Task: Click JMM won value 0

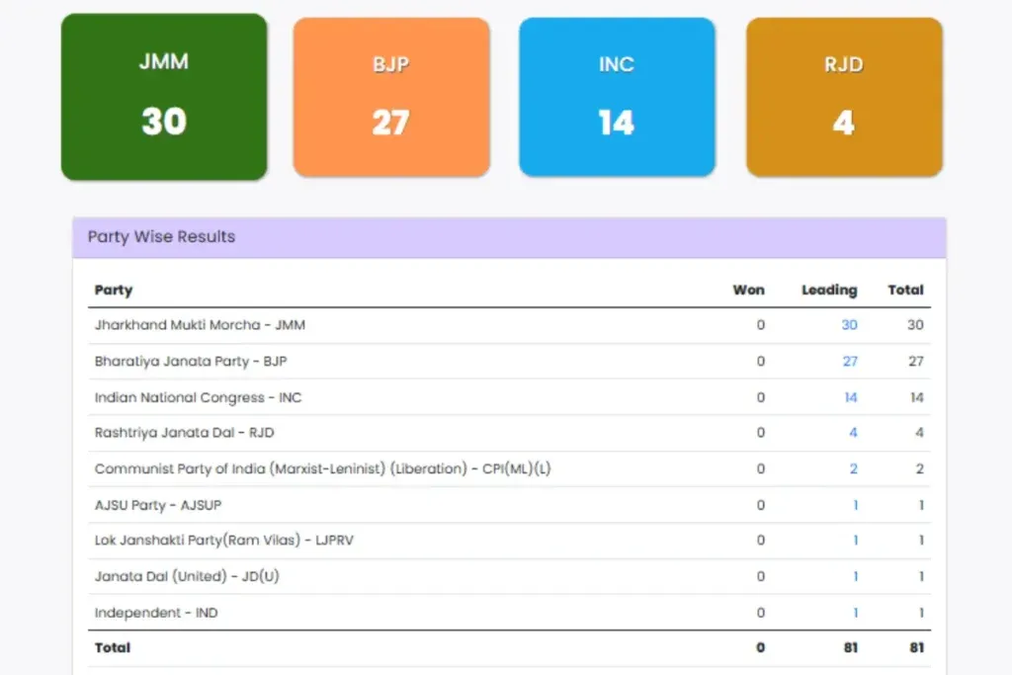Action: [x=761, y=325]
